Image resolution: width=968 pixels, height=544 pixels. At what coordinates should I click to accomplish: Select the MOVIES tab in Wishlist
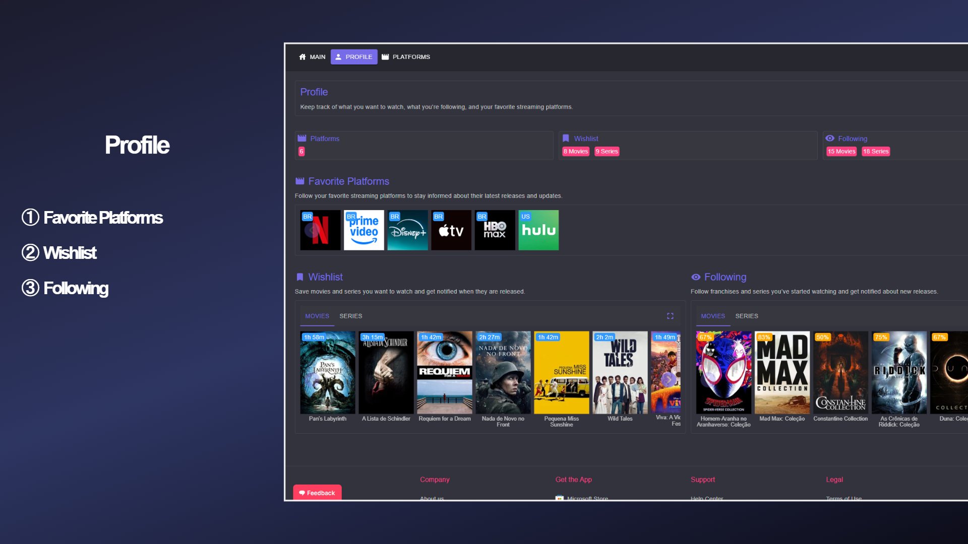317,316
